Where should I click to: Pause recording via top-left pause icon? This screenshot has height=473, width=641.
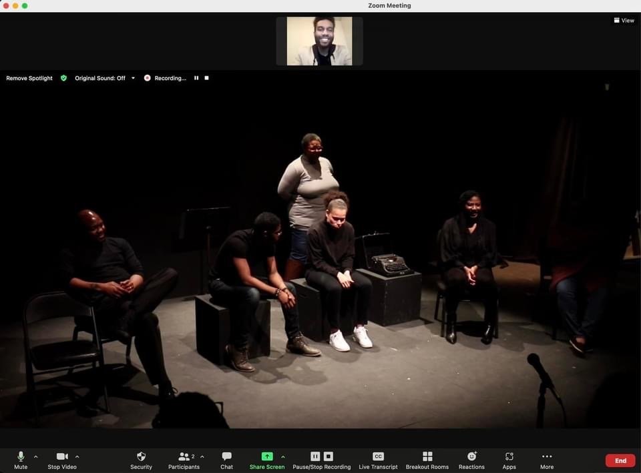[x=196, y=78]
